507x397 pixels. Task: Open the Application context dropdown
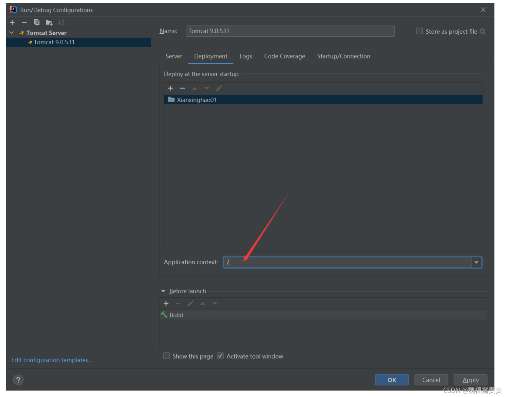(476, 262)
